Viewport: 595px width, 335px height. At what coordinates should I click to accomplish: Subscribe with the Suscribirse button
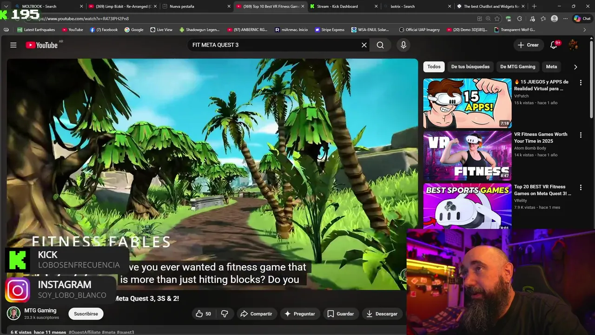(86, 314)
